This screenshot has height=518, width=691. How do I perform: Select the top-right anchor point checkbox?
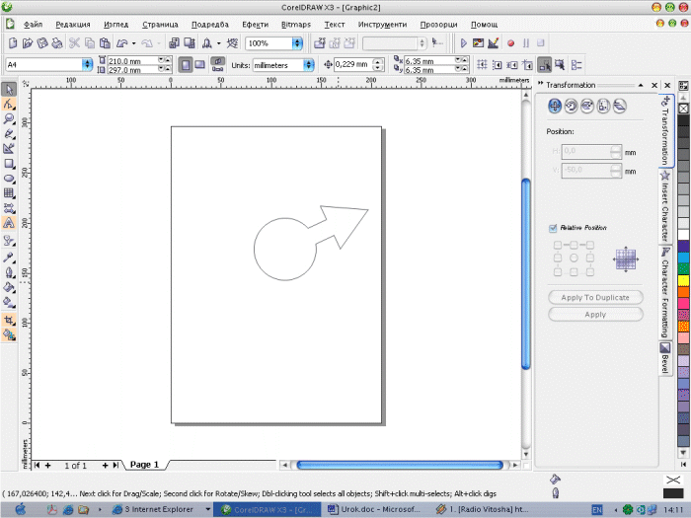coord(590,245)
